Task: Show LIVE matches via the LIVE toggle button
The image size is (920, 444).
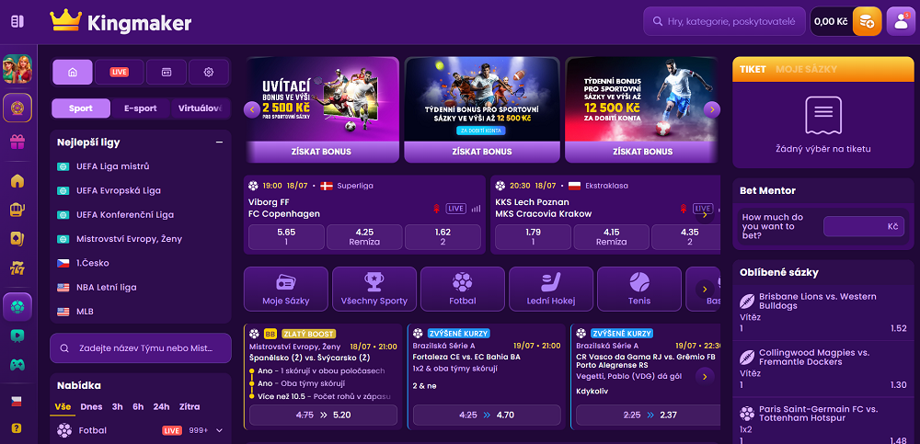Action: click(119, 72)
